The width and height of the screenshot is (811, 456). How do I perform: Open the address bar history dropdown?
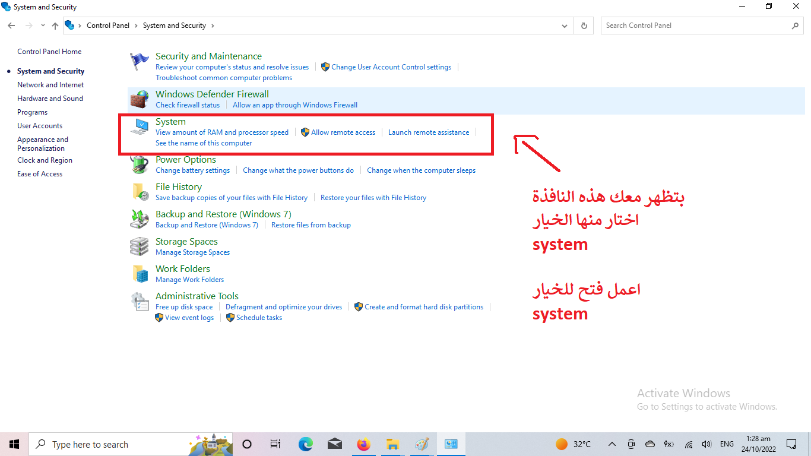pos(564,26)
